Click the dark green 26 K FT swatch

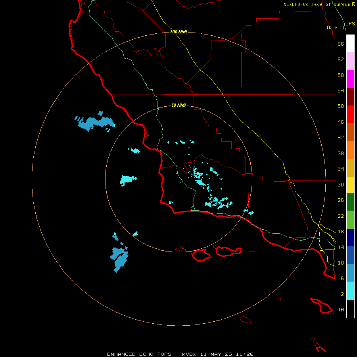(x=350, y=202)
